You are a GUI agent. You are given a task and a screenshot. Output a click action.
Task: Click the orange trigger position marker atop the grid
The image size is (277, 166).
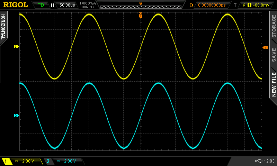pyautogui.click(x=141, y=16)
